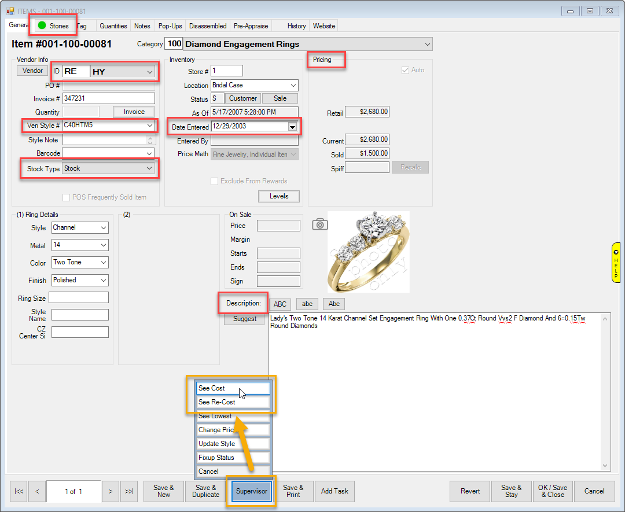Check POS Frequently Sold Item box
The width and height of the screenshot is (625, 512).
pyautogui.click(x=66, y=197)
